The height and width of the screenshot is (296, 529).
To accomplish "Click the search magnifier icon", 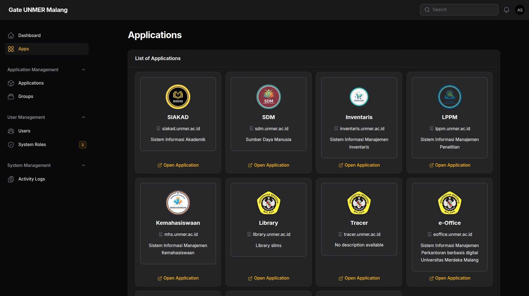I will 427,10.
